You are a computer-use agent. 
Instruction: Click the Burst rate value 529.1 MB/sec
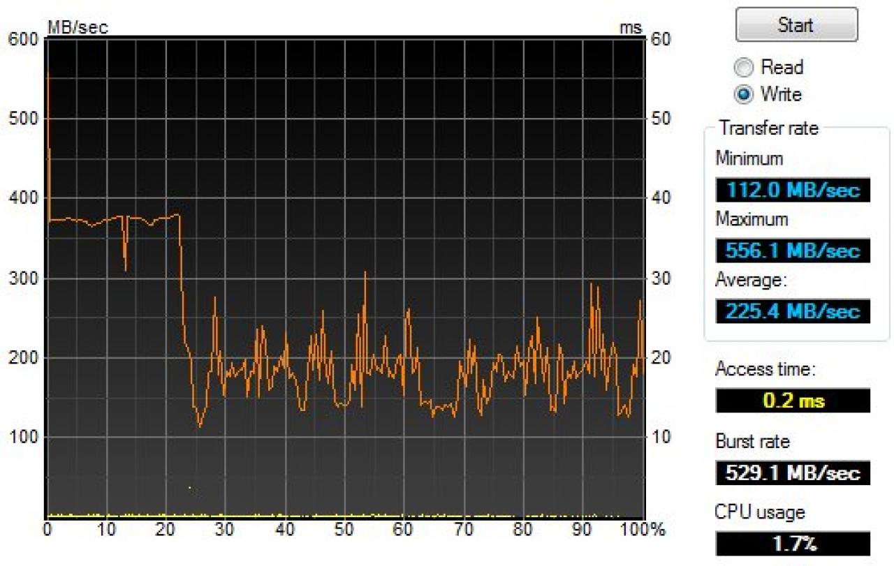[793, 472]
